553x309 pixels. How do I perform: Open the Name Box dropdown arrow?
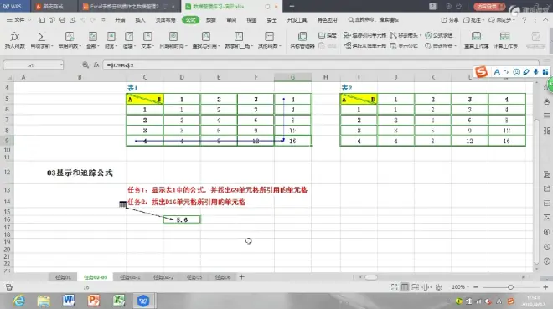click(x=61, y=65)
